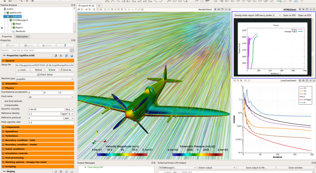Expand the Components section
316x173 pixels.
(37, 127)
